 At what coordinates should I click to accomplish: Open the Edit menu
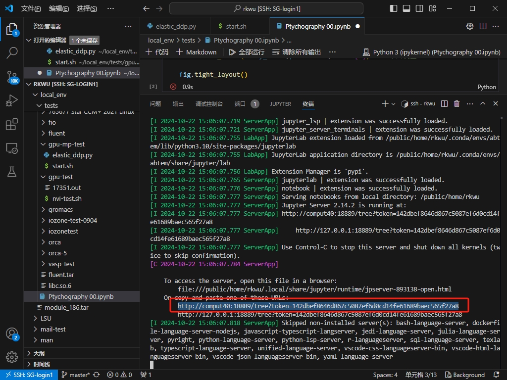[x=59, y=9]
